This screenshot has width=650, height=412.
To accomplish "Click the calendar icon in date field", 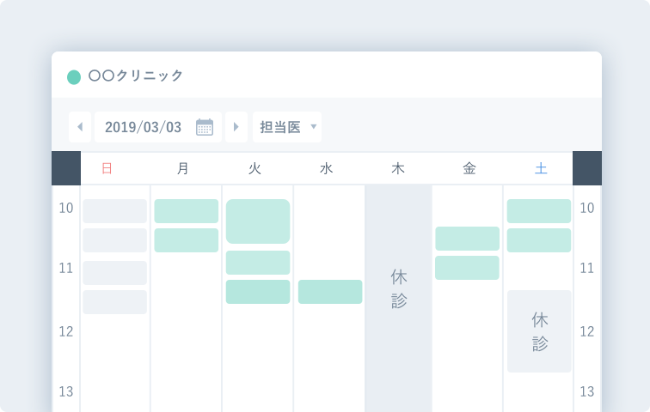I will tap(205, 127).
